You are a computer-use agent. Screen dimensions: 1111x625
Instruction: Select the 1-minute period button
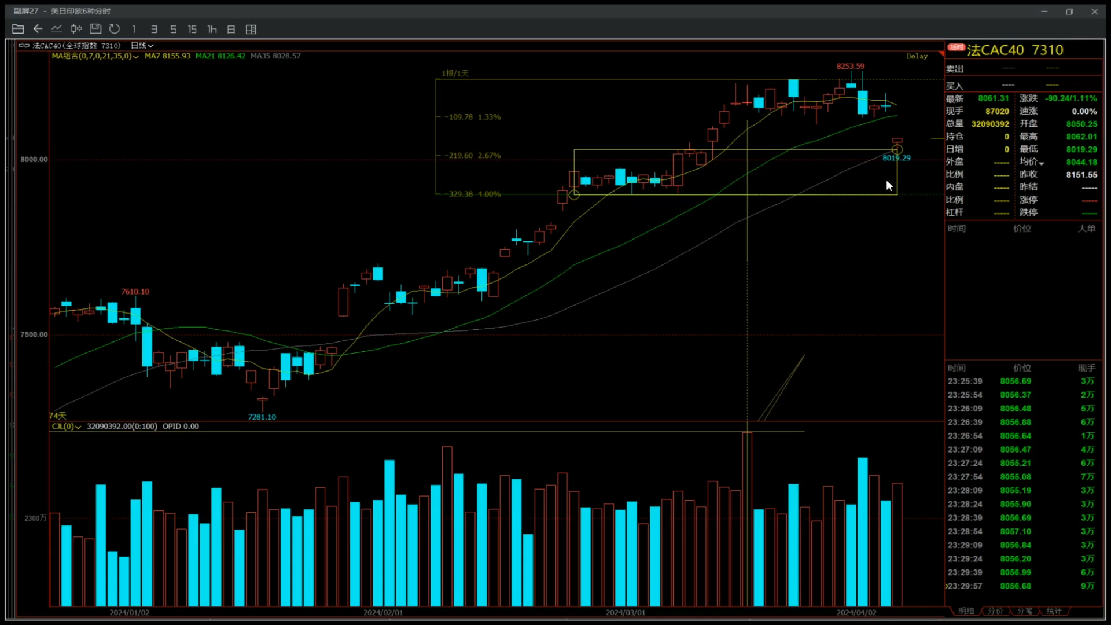click(134, 29)
